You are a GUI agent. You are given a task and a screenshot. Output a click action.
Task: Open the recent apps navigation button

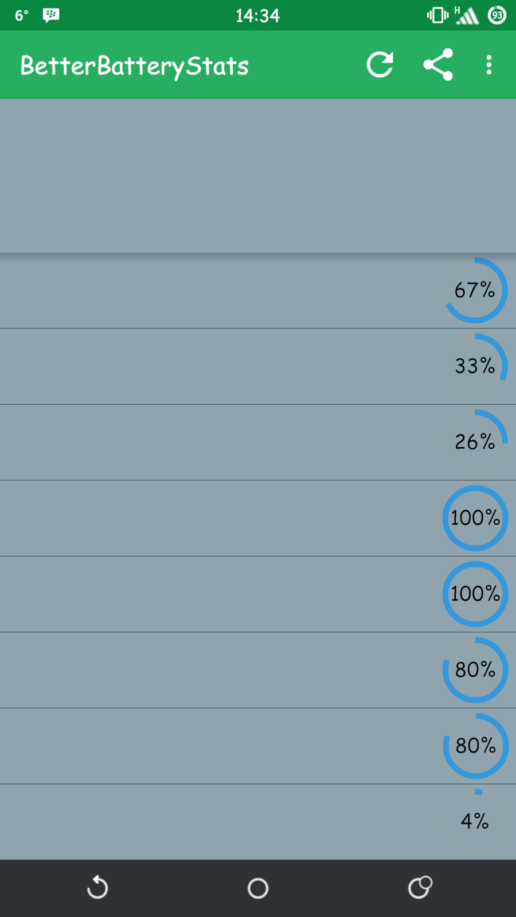coord(420,888)
